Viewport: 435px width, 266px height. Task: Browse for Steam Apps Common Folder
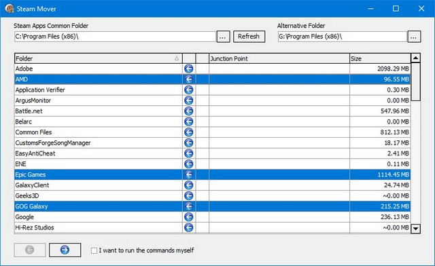tap(223, 37)
